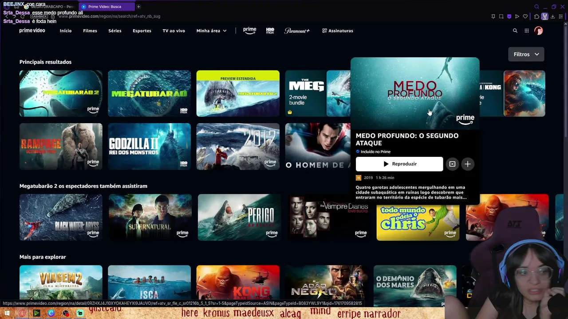Open Medo Profundo: O Segundo Ataque title
The width and height of the screenshot is (568, 319).
click(407, 139)
